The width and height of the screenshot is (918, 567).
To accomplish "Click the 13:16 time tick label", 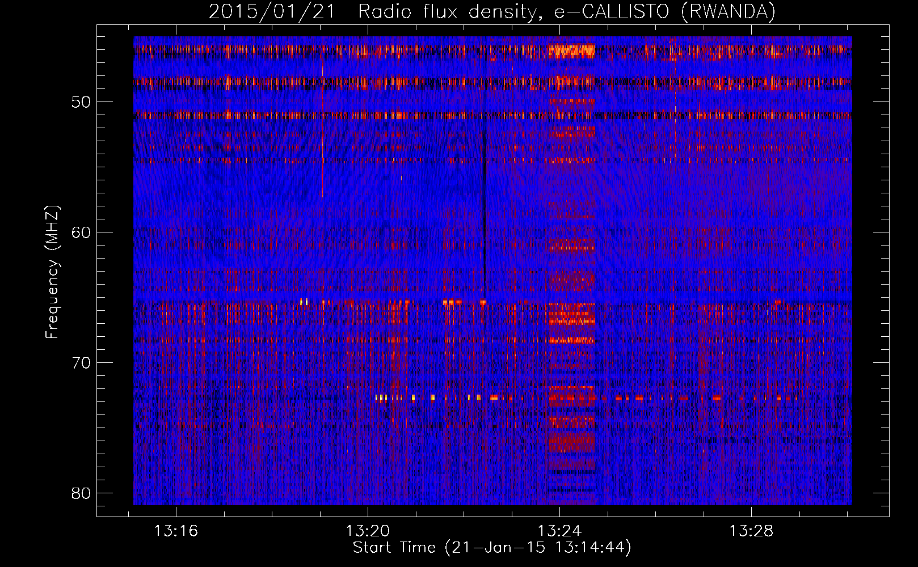I will (176, 531).
